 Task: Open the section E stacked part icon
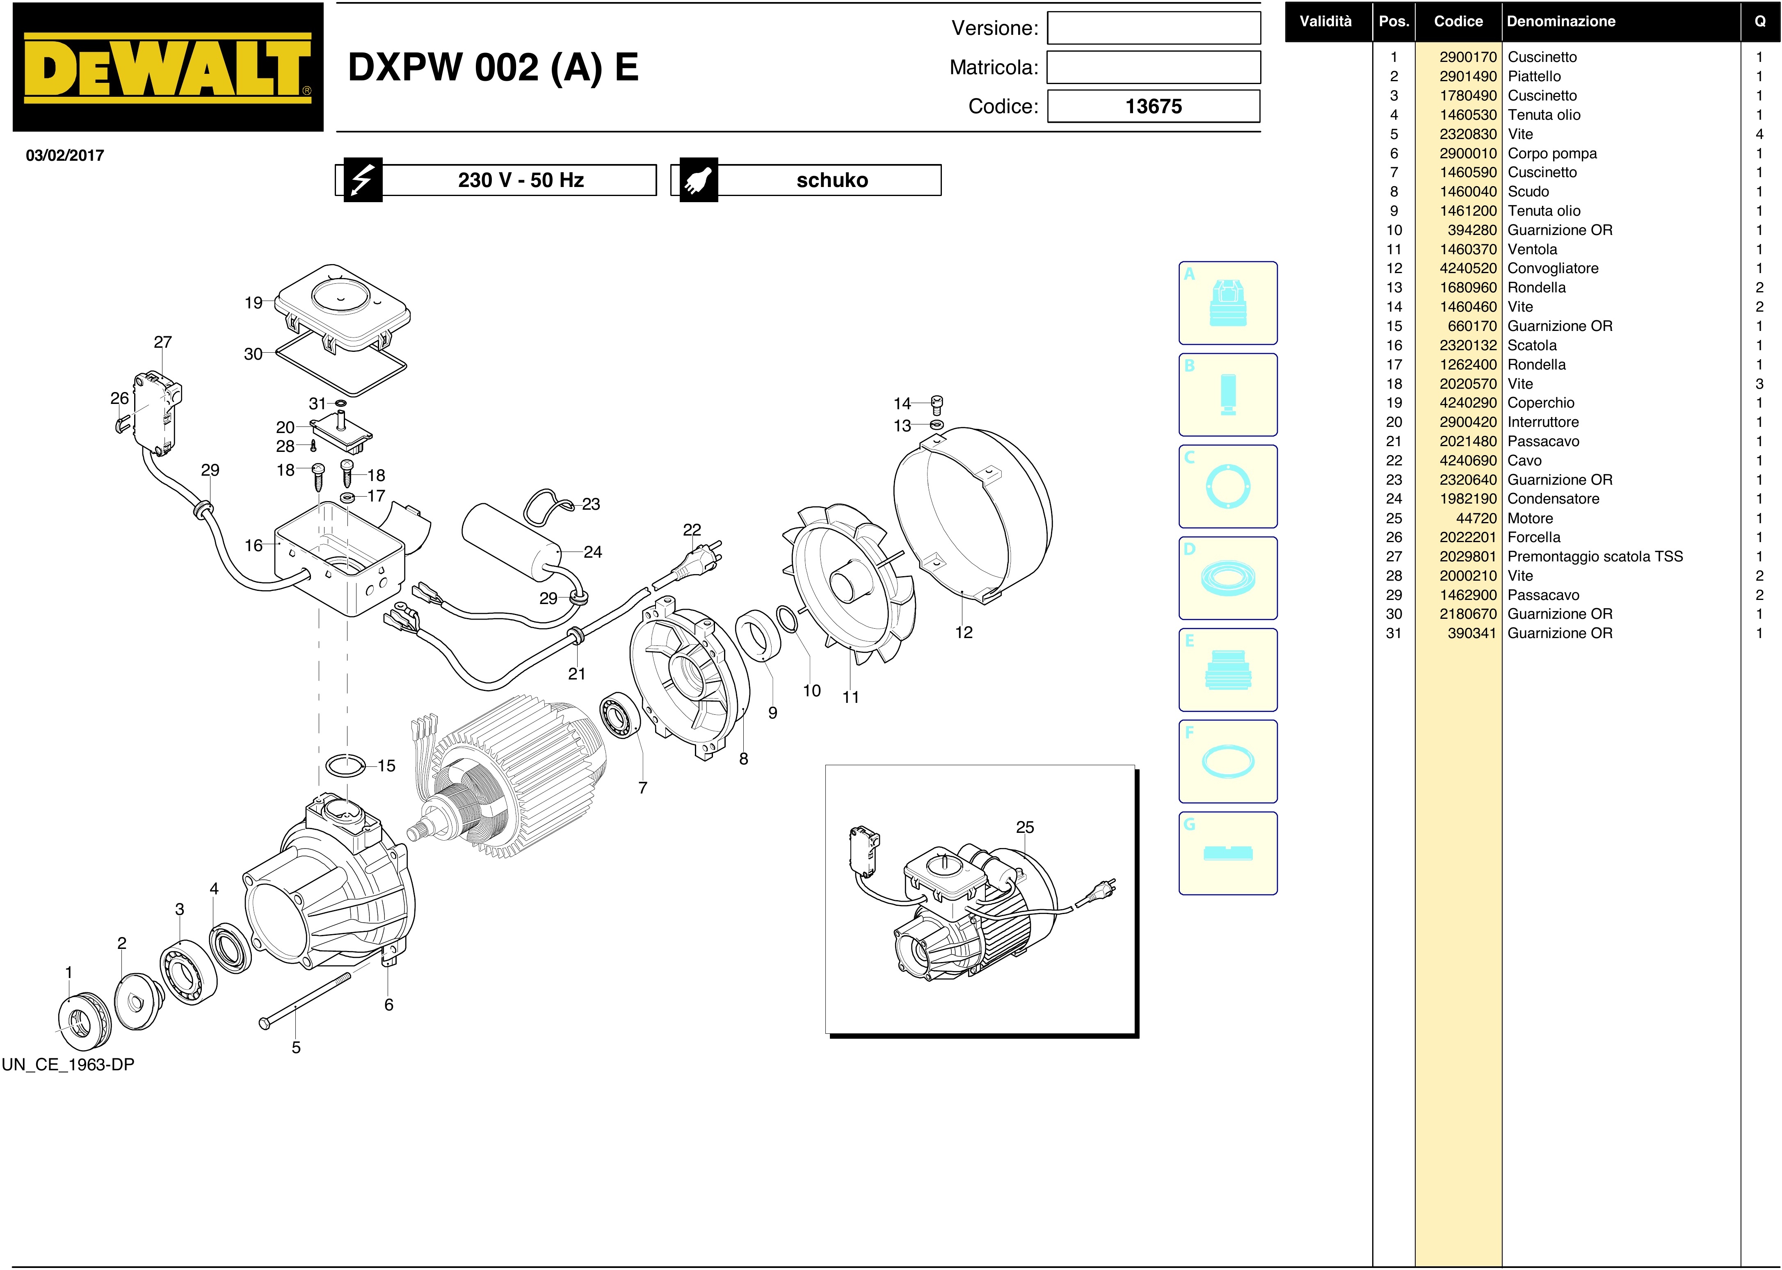pyautogui.click(x=1227, y=670)
